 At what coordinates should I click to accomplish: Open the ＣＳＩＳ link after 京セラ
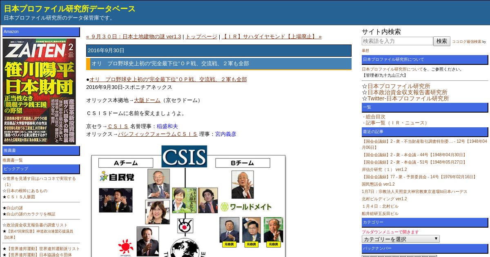point(118,126)
